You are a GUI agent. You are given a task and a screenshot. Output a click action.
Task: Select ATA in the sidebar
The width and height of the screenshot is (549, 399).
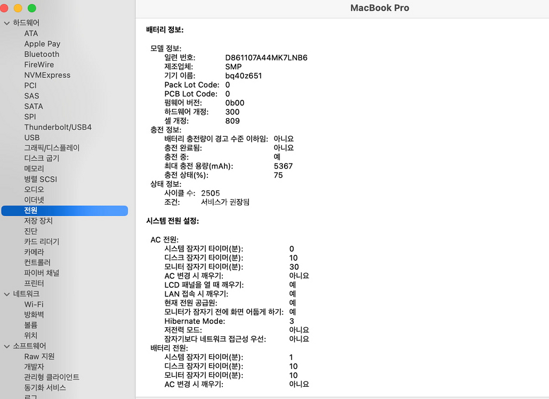(31, 34)
